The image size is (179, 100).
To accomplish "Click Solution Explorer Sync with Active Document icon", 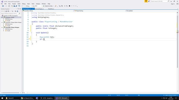I will point(15,11).
